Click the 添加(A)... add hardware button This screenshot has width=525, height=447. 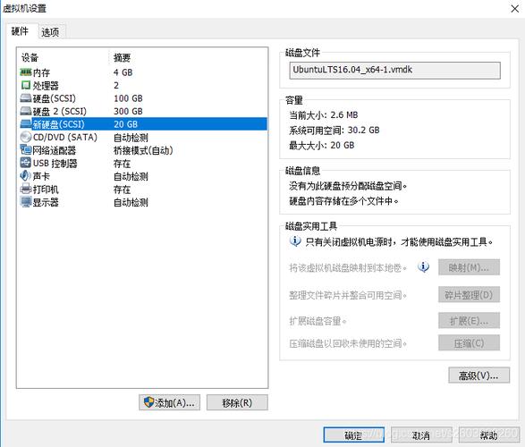169,402
